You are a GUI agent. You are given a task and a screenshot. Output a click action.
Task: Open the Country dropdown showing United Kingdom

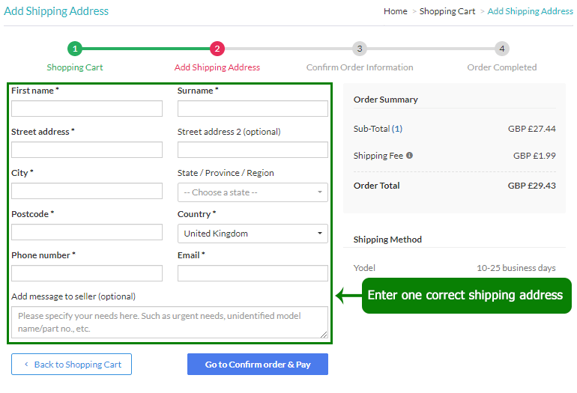tap(253, 234)
